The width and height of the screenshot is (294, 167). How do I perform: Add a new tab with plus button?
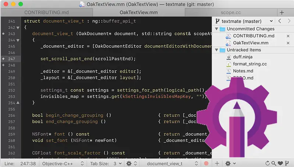282,13
